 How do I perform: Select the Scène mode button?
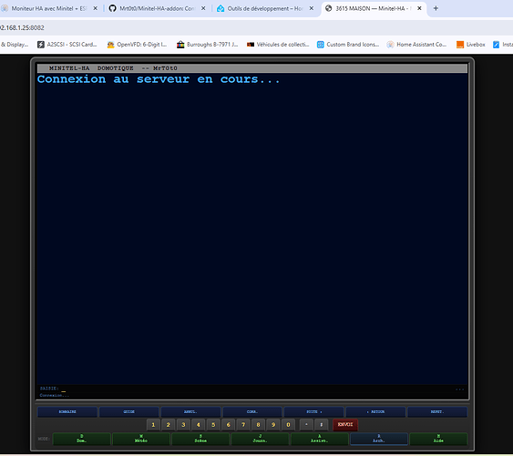pos(200,439)
